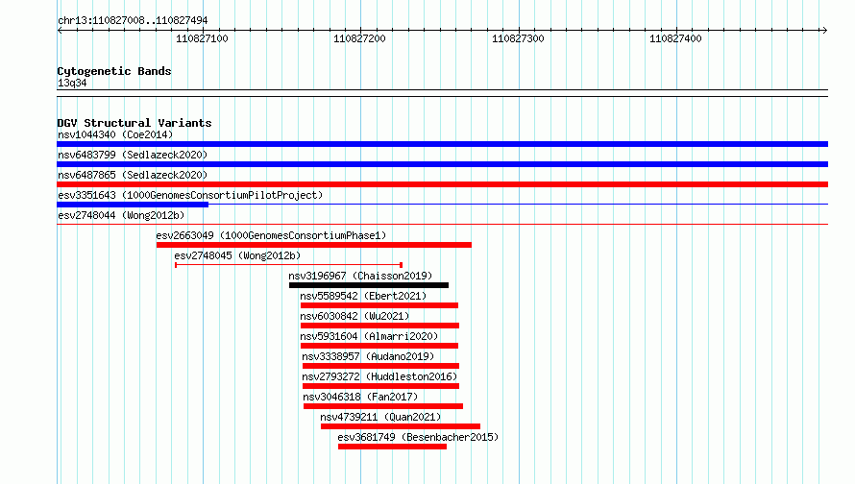Select the red bar of nsv4739211 (Quan2021)

[x=401, y=426]
